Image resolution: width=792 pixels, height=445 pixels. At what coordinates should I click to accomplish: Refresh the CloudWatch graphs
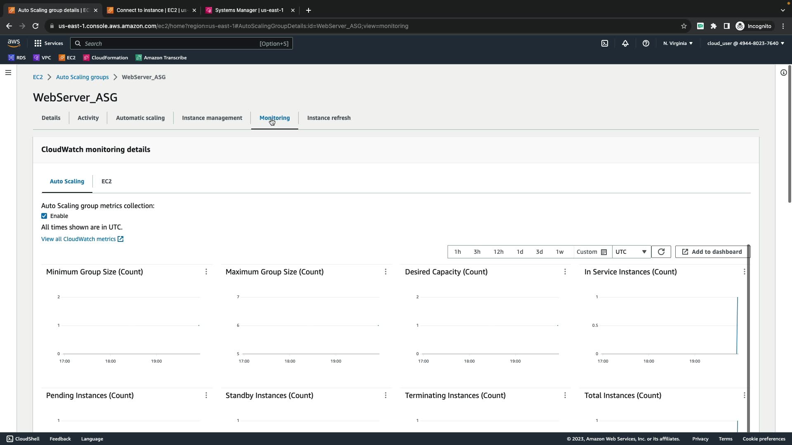pyautogui.click(x=661, y=252)
